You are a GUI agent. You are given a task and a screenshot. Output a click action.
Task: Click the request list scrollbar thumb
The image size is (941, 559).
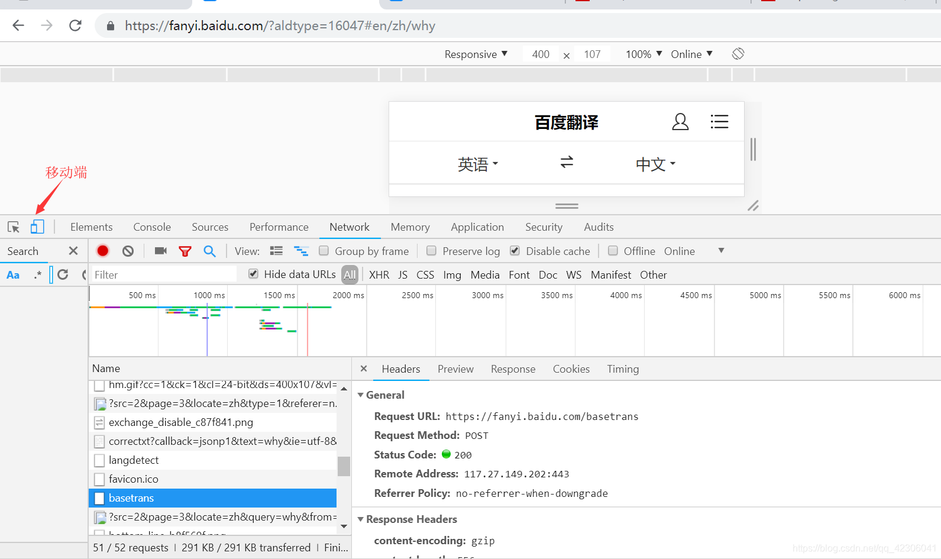tap(344, 466)
